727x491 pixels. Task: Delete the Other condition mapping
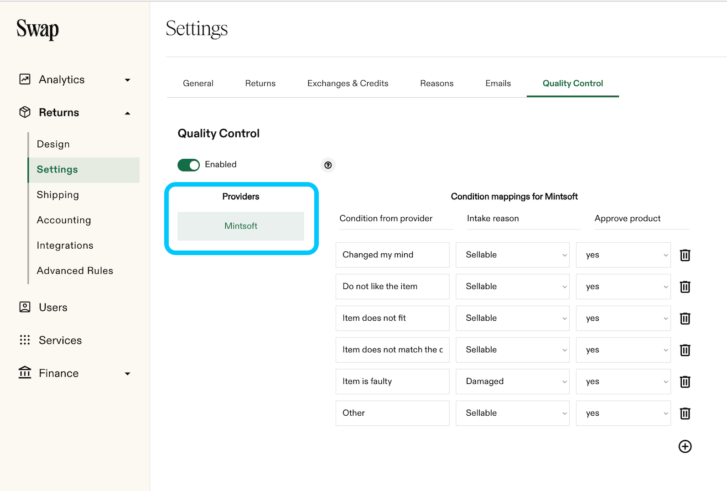(685, 413)
